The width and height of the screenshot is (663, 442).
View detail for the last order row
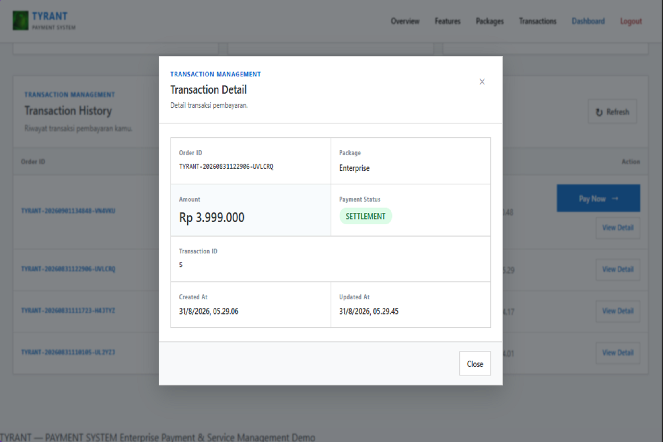coord(618,353)
